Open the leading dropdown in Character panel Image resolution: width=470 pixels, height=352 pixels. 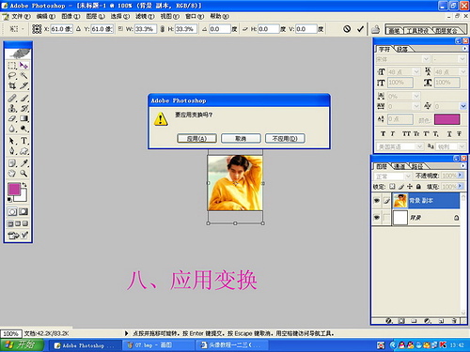click(463, 71)
